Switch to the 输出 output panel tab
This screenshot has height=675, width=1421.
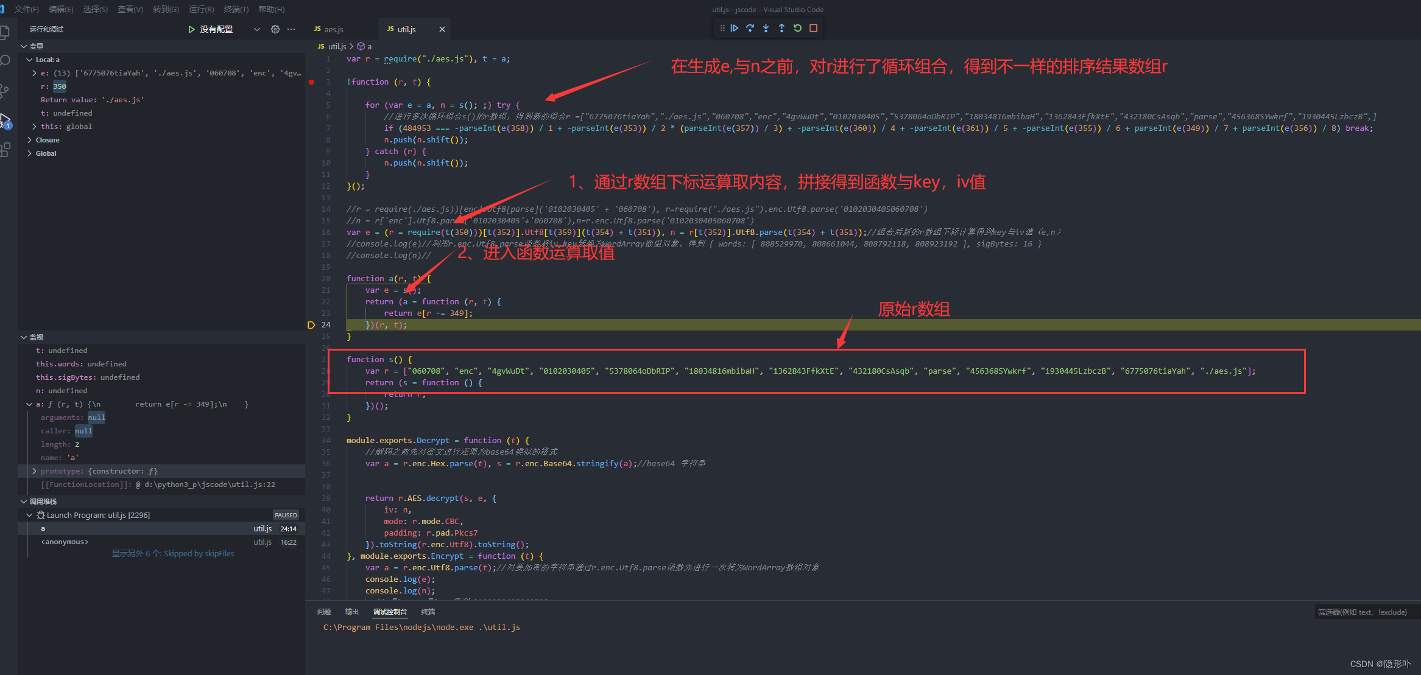pyautogui.click(x=352, y=612)
